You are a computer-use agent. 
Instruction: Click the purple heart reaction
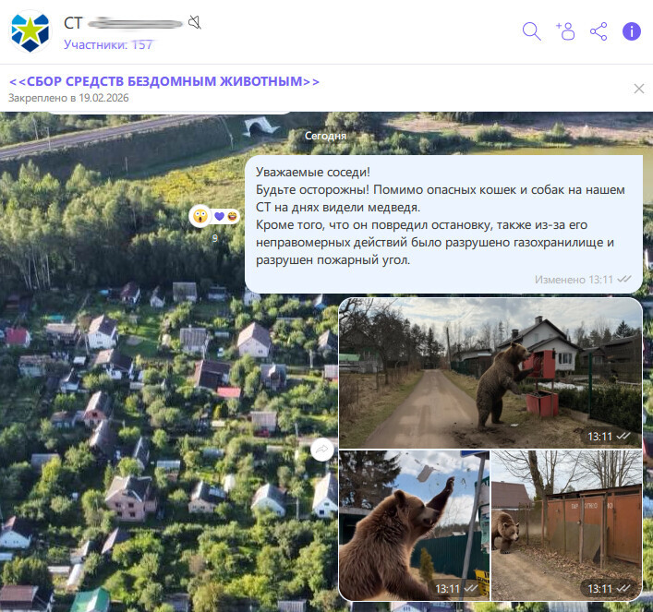[220, 216]
